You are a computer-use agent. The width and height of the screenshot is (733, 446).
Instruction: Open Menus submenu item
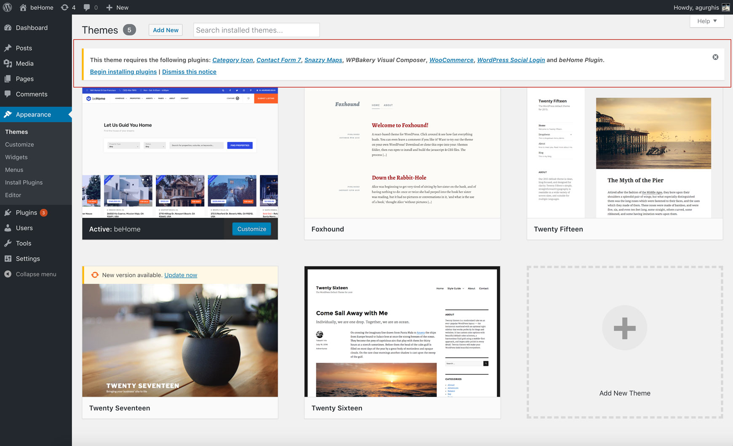click(x=14, y=169)
